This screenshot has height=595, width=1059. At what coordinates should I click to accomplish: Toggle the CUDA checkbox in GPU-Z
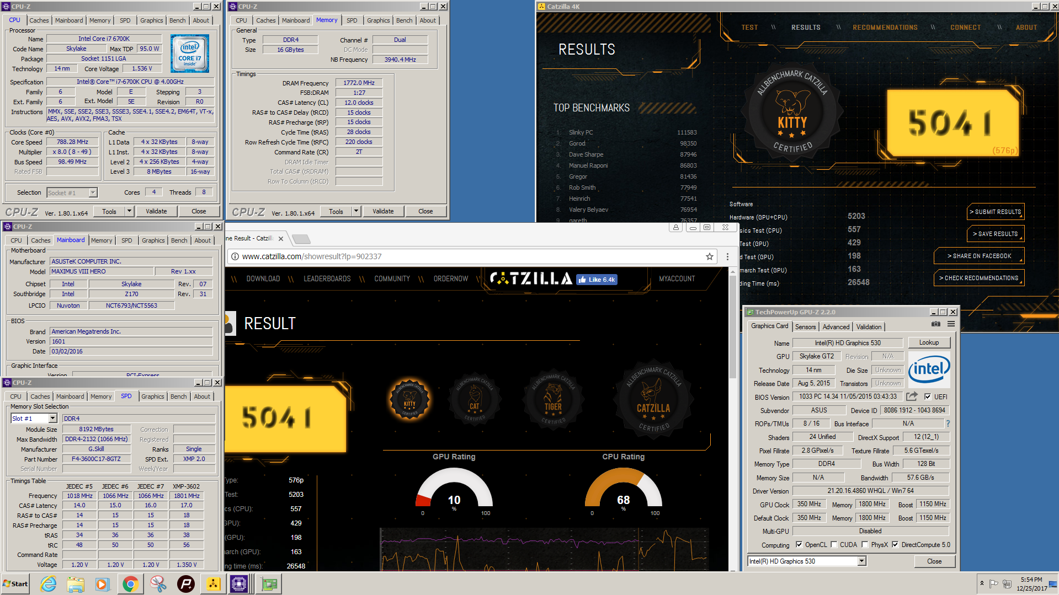click(834, 545)
